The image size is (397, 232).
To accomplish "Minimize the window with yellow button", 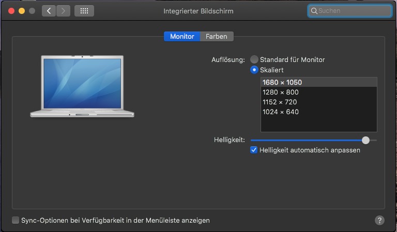I will 22,11.
